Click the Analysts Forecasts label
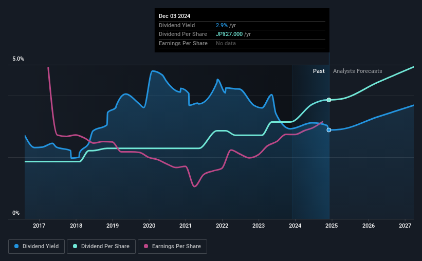The width and height of the screenshot is (422, 261). click(x=357, y=71)
